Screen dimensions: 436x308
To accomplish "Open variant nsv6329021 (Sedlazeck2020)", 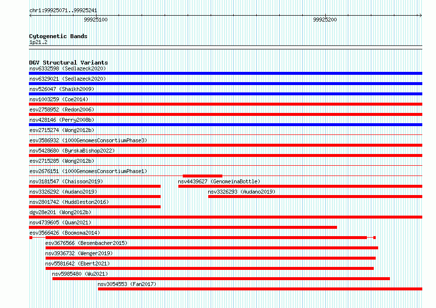I will pyautogui.click(x=68, y=79).
